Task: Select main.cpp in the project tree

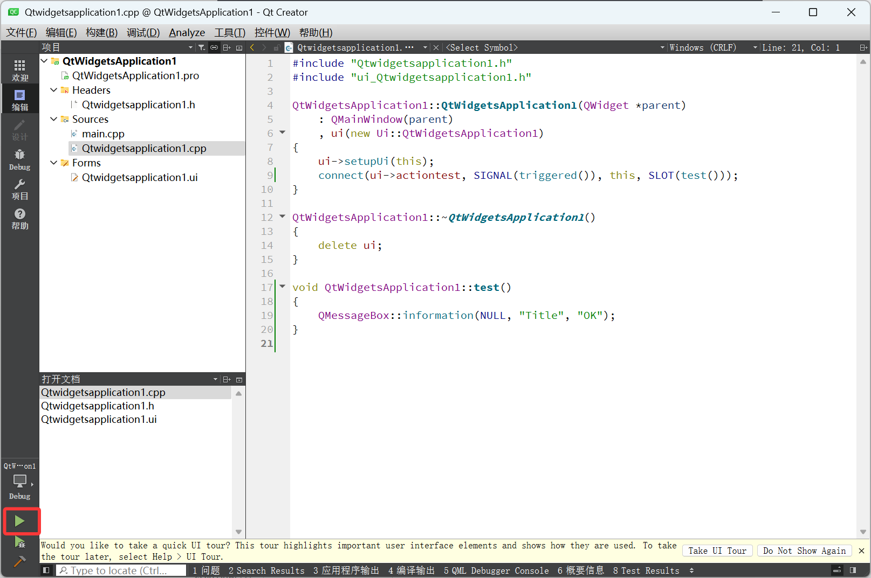Action: (103, 134)
